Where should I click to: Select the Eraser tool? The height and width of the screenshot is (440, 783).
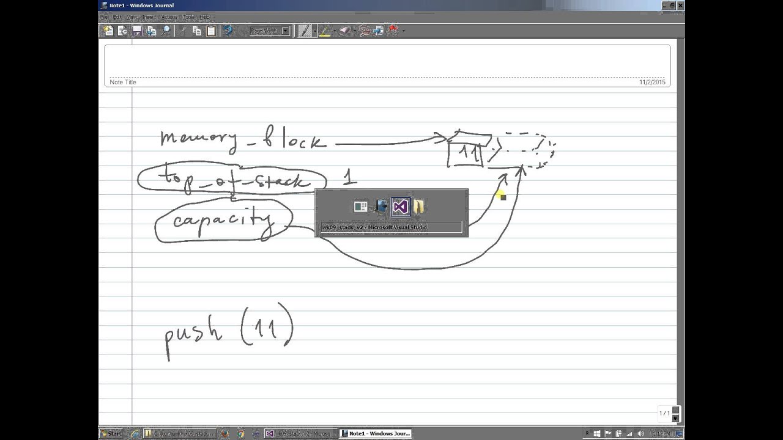[x=344, y=31]
